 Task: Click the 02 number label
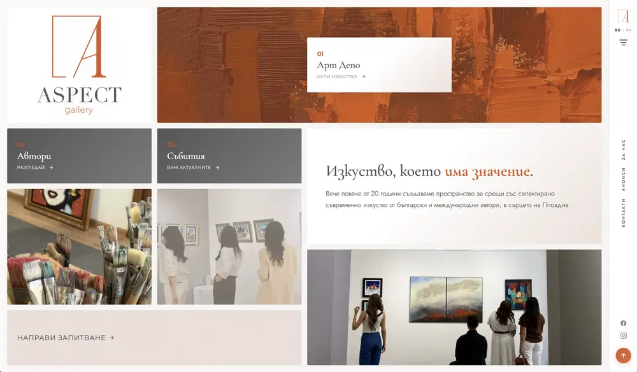coord(21,145)
